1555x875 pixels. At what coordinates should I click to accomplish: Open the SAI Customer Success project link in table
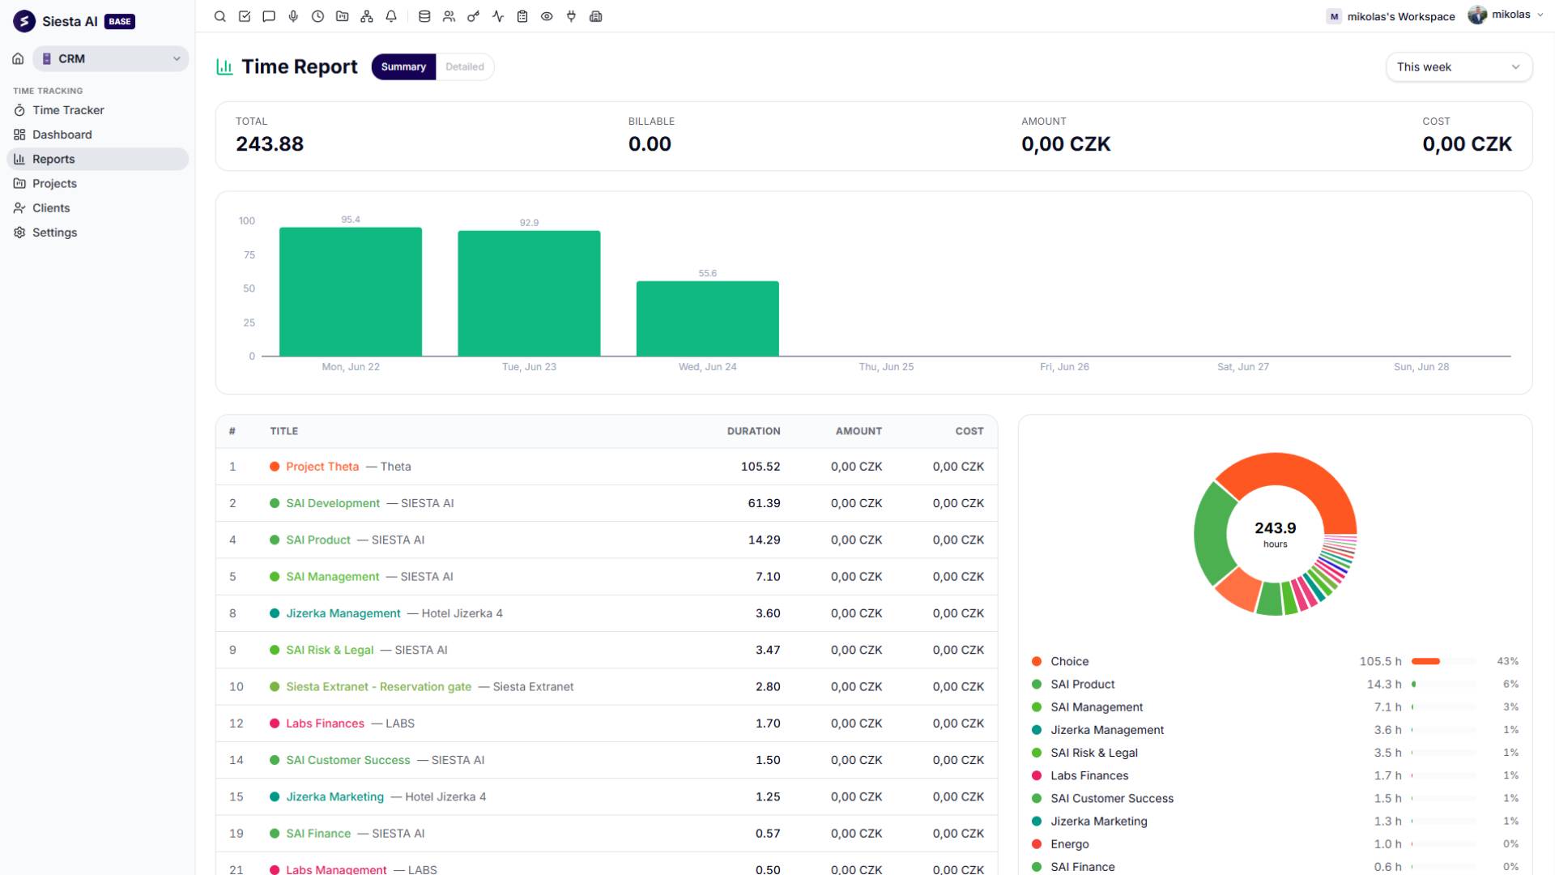348,760
